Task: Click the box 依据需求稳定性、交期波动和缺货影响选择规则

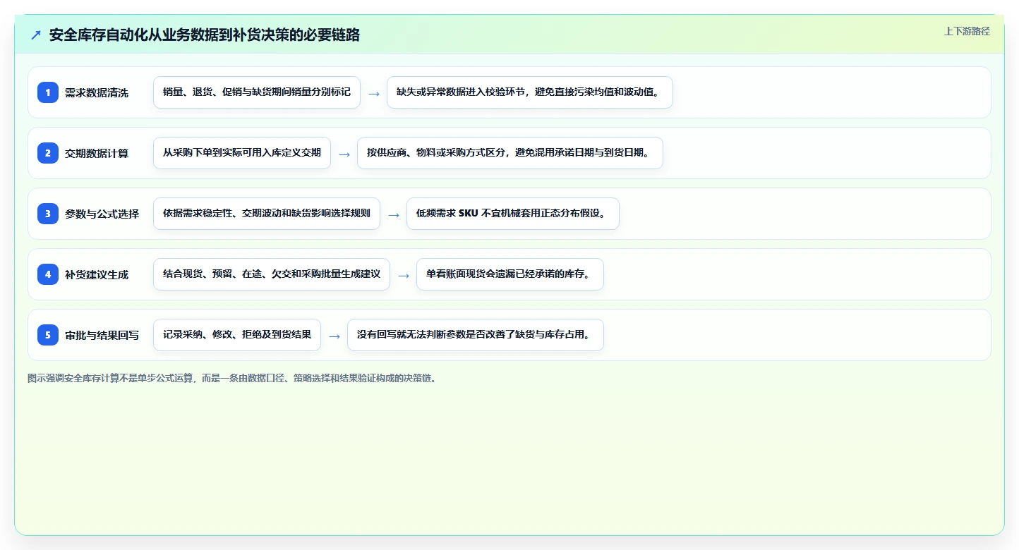Action: click(267, 214)
